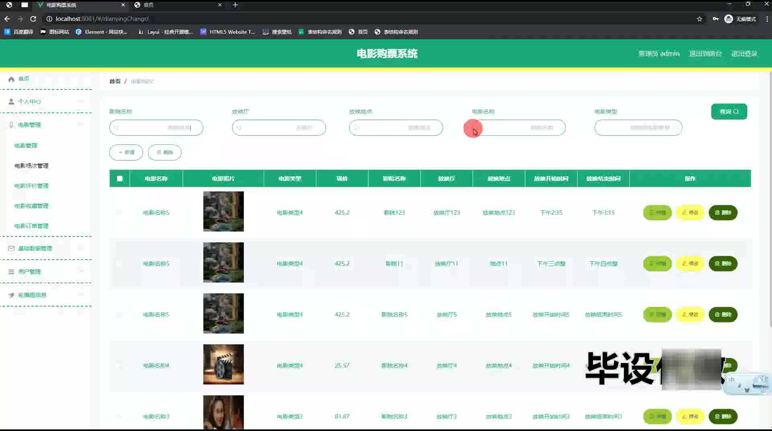
Task: Focus the 影院名称 search field
Action: pyautogui.click(x=156, y=128)
